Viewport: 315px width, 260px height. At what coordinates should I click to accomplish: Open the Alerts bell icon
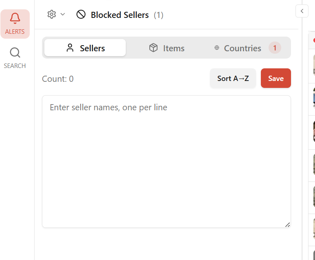pyautogui.click(x=15, y=19)
